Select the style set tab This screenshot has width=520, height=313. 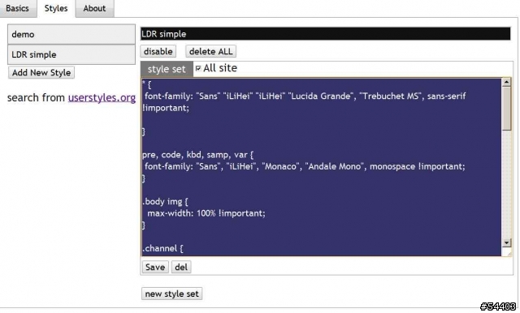(x=167, y=69)
